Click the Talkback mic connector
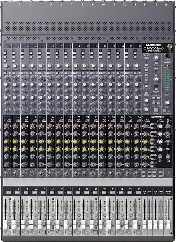The width and height of the screenshot is (176, 242). (156, 72)
